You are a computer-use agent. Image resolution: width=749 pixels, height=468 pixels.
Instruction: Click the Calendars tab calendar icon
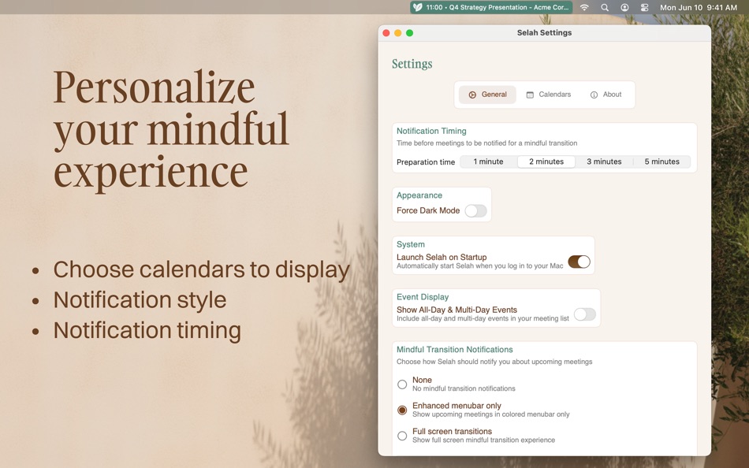coord(530,95)
